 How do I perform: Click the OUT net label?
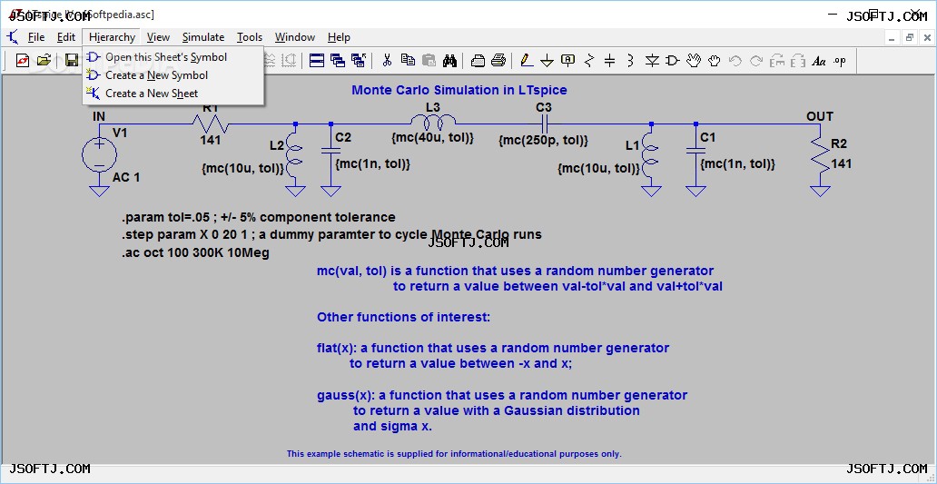tap(819, 116)
